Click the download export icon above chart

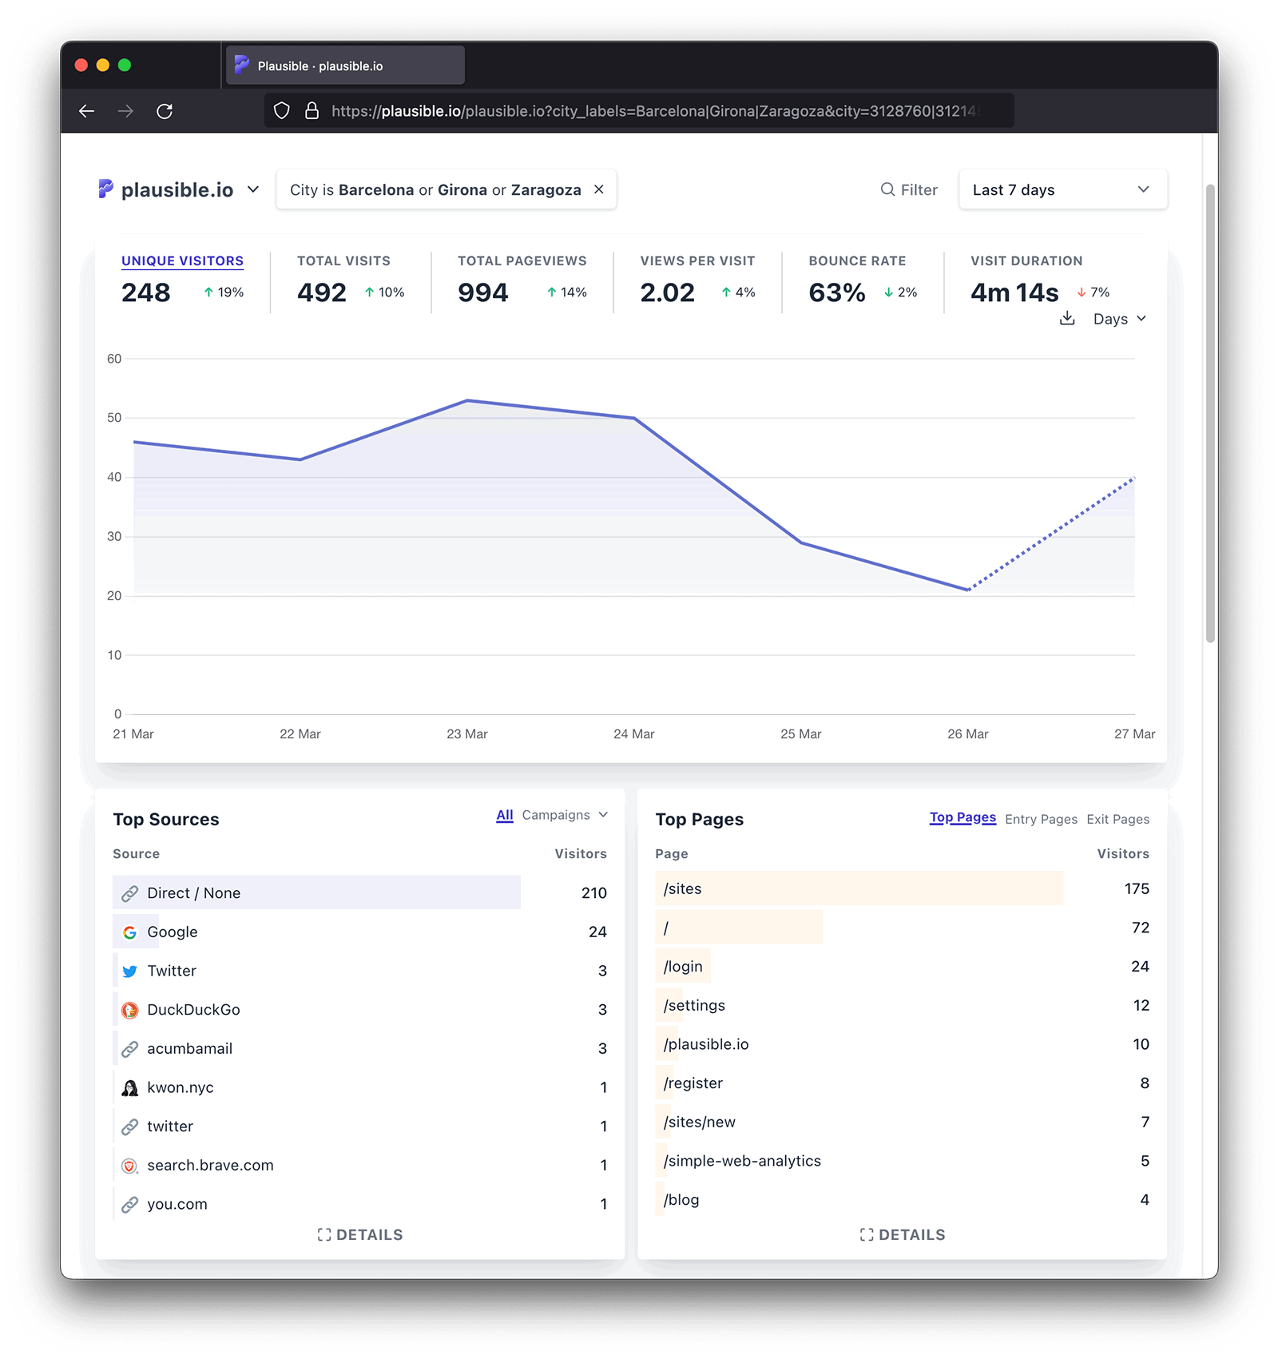coord(1066,319)
